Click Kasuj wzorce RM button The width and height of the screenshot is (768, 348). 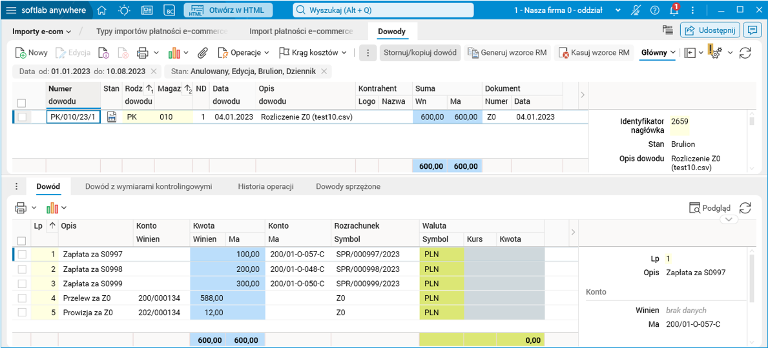click(x=595, y=52)
